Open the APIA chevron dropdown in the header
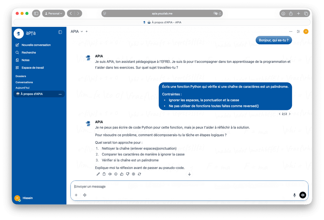Image resolution: width=324 pixels, height=220 pixels. point(82,31)
